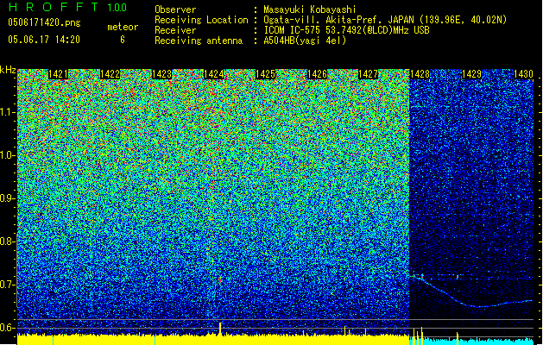This screenshot has height=345, width=543.
Task: Click the 1.0 kHz axis label
Action: [8, 155]
